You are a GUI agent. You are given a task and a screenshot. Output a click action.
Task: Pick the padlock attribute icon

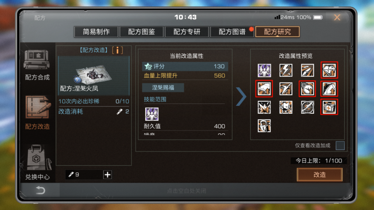tap(264, 126)
